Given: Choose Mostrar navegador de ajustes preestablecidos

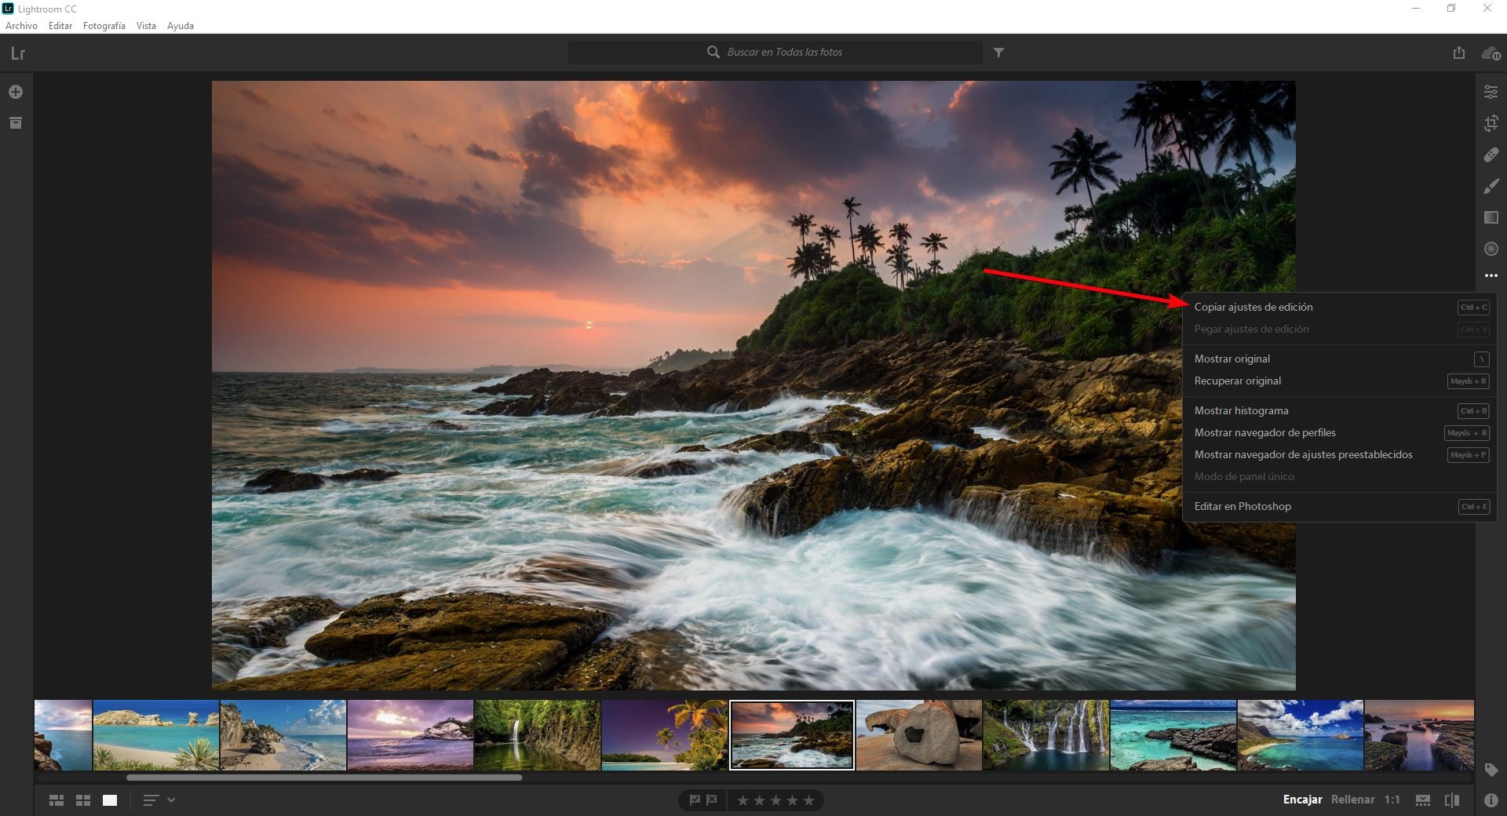Looking at the screenshot, I should (1339, 455).
